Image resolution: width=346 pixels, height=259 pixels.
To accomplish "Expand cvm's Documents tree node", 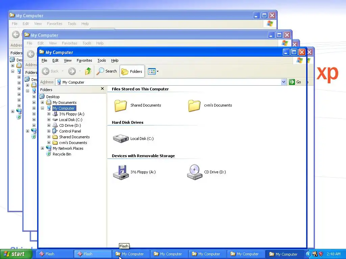I will (49, 143).
